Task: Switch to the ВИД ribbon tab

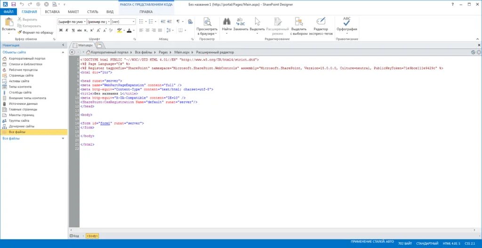Action: pos(110,12)
